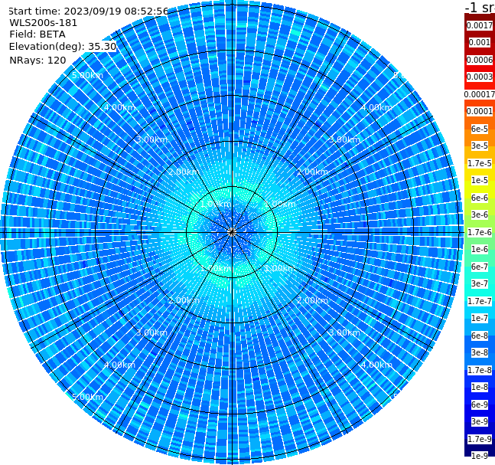
Task: Click the 6e-8 colorbar label
Action: click(480, 336)
